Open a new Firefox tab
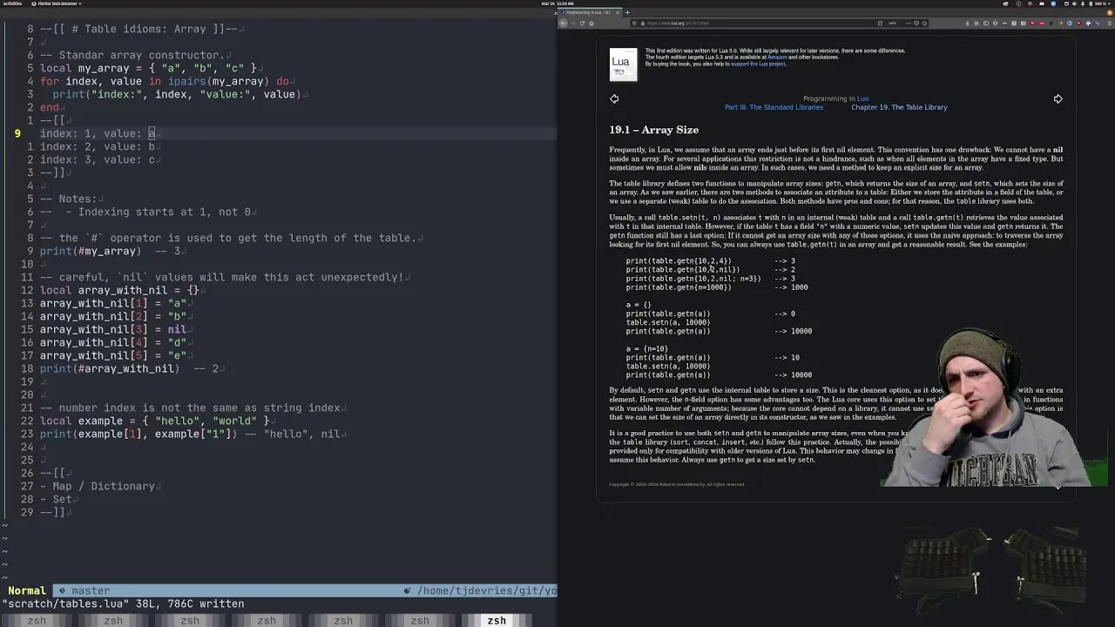 (x=627, y=12)
